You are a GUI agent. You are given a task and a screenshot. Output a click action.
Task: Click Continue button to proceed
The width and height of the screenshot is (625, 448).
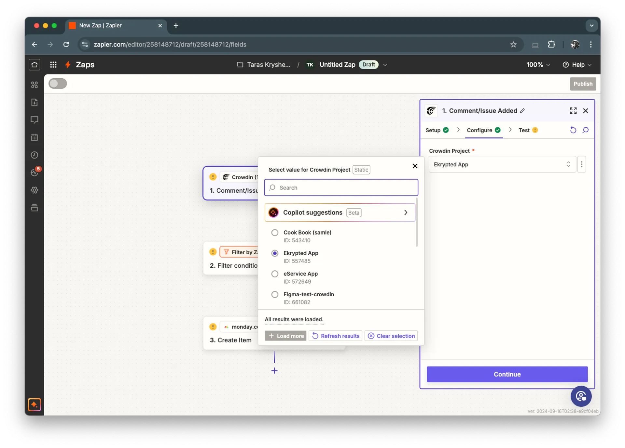(507, 374)
